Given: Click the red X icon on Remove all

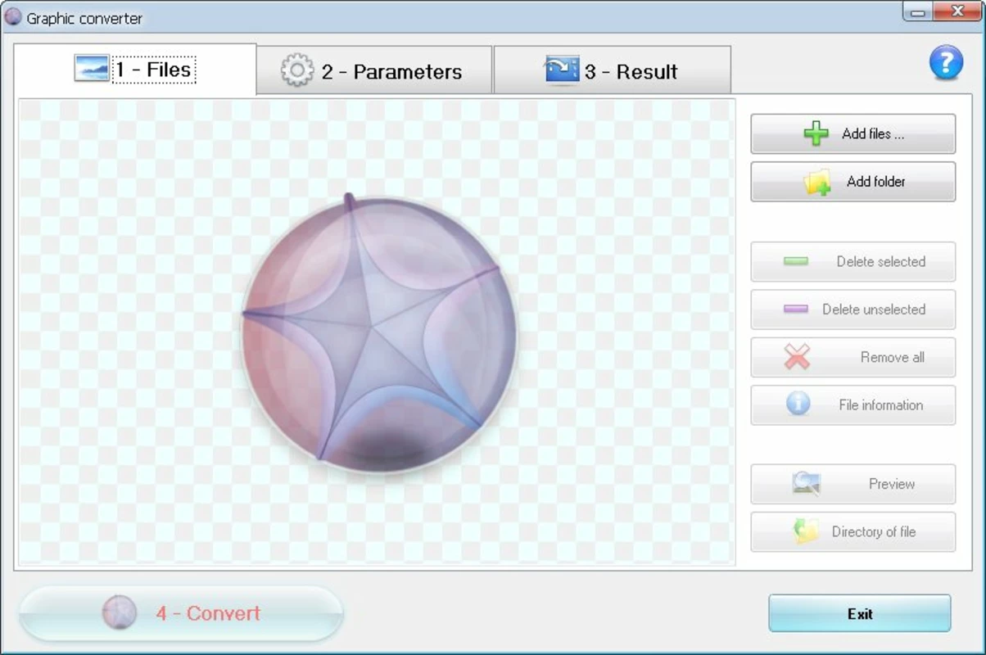Looking at the screenshot, I should pyautogui.click(x=797, y=356).
